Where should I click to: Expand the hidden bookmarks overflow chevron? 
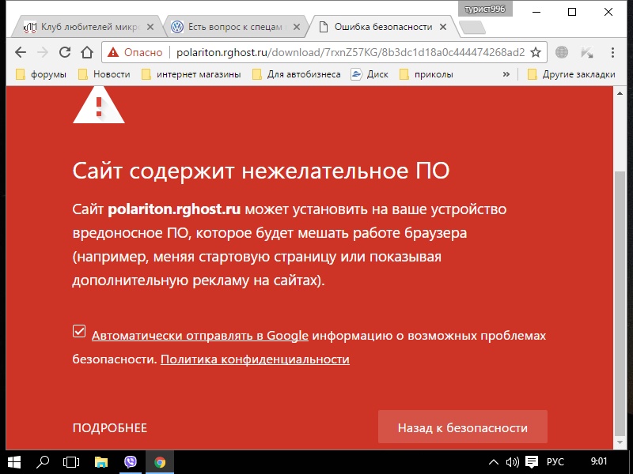pyautogui.click(x=506, y=74)
